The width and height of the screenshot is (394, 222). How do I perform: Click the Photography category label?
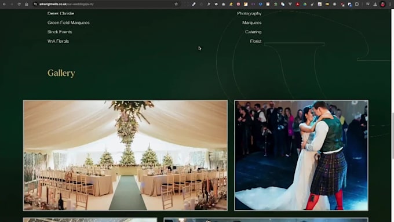249,13
